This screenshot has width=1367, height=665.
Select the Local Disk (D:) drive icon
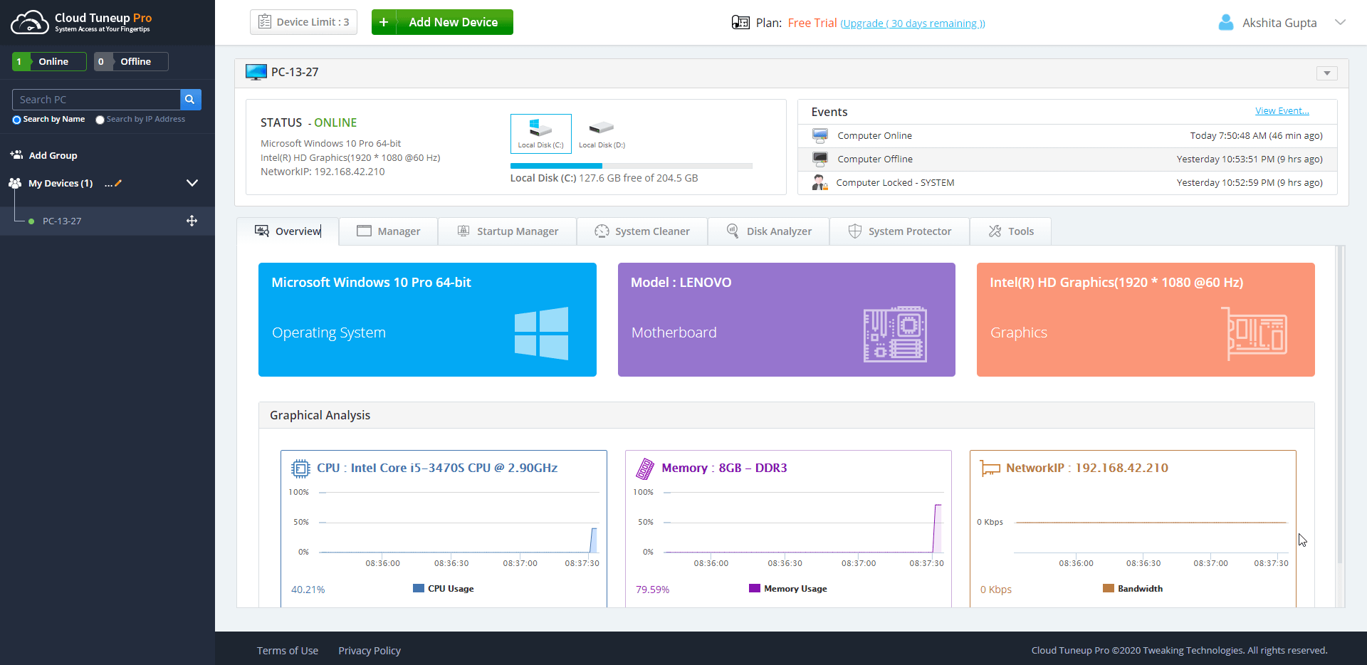(602, 130)
